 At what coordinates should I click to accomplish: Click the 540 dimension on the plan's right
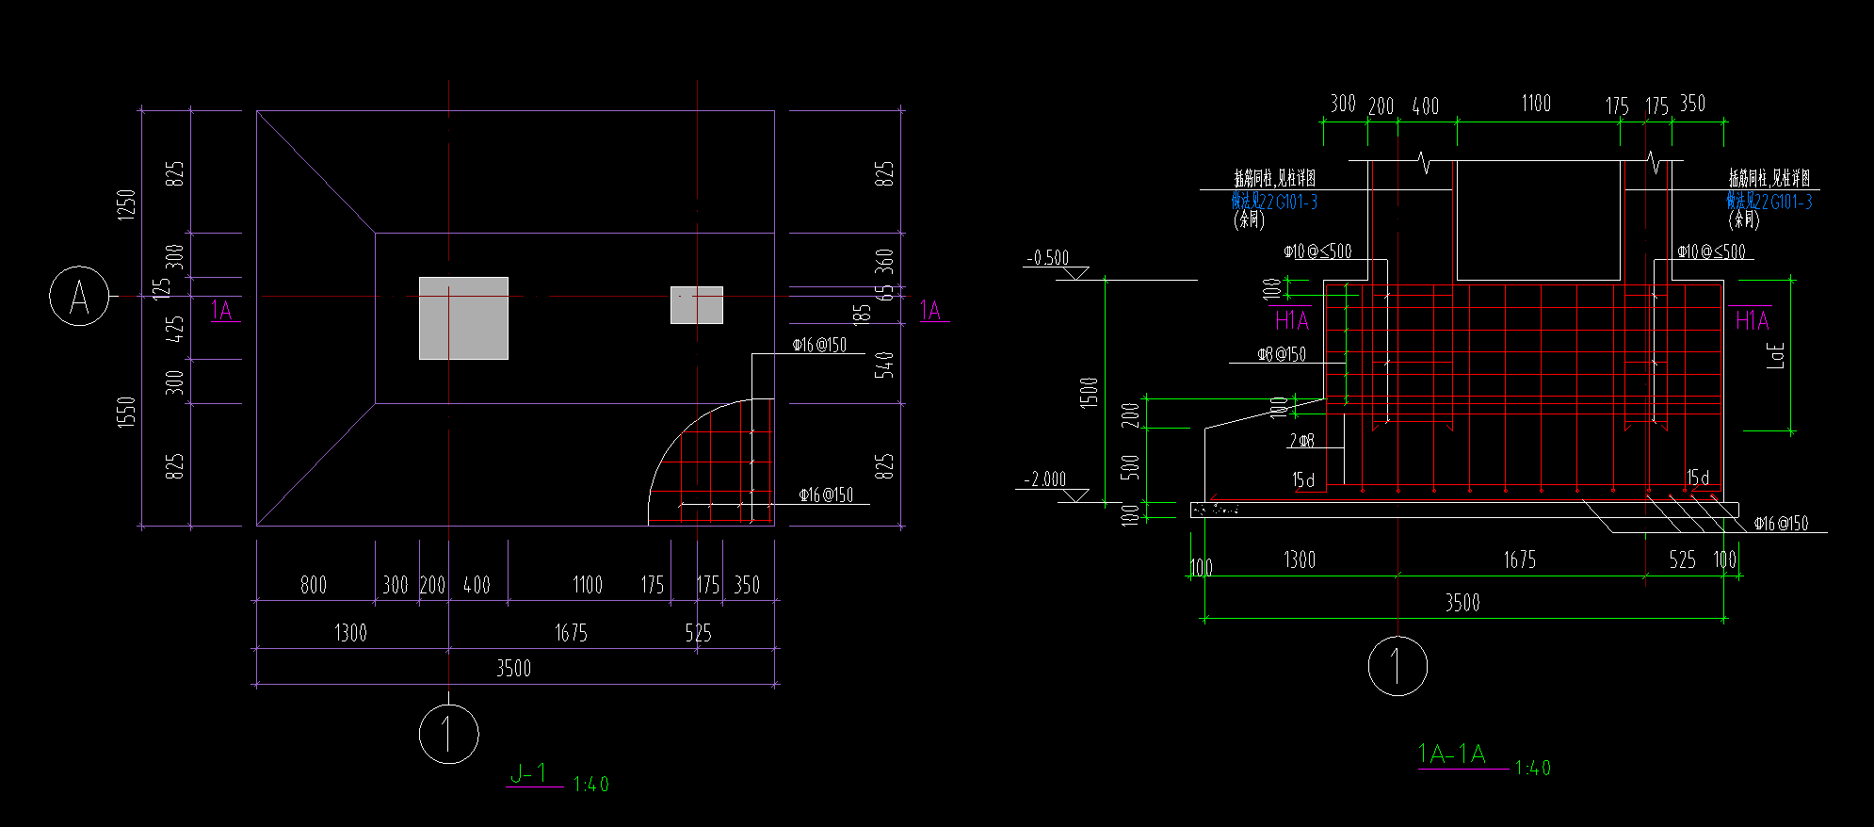coord(884,365)
